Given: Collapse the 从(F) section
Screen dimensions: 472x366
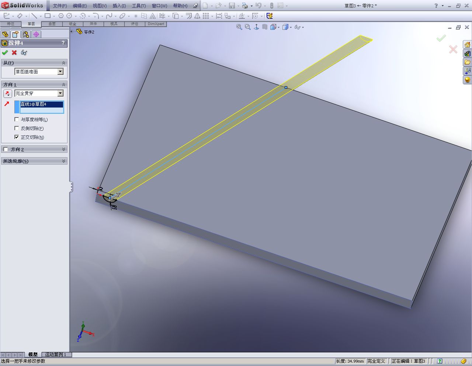Looking at the screenshot, I should tap(64, 63).
